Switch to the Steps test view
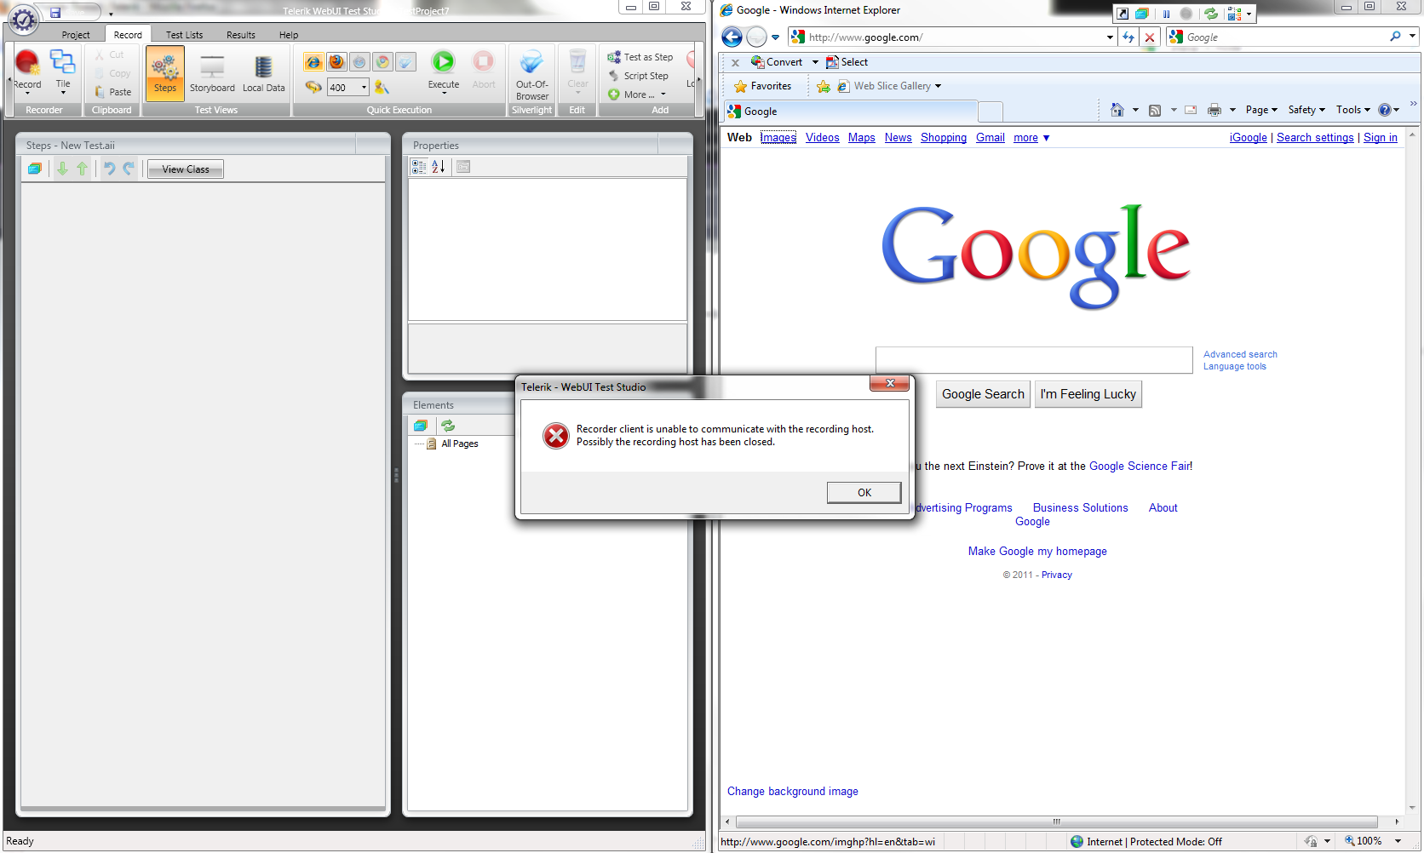This screenshot has width=1424, height=853. point(165,73)
